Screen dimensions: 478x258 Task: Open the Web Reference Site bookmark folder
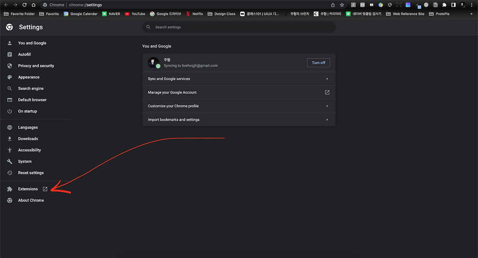pos(405,14)
